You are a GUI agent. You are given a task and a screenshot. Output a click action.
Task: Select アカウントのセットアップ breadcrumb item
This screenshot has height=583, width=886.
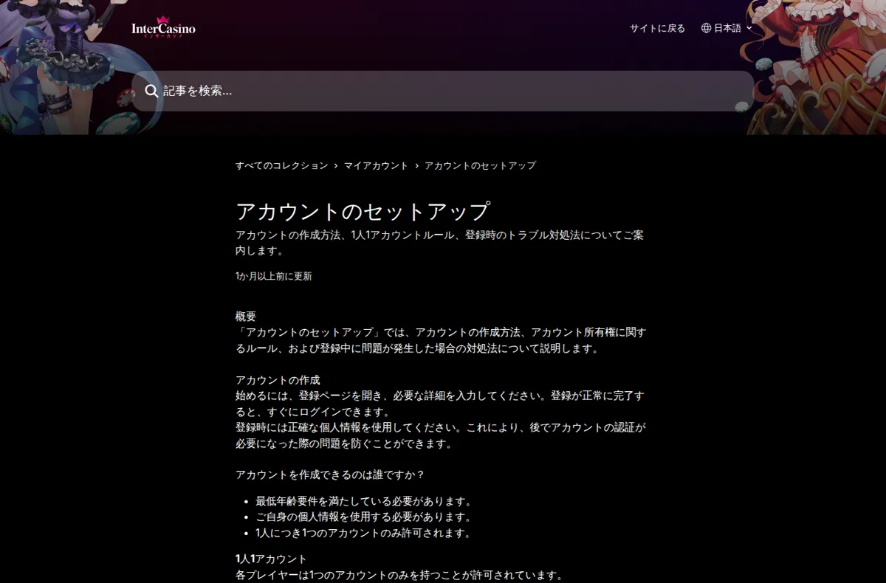tap(480, 165)
